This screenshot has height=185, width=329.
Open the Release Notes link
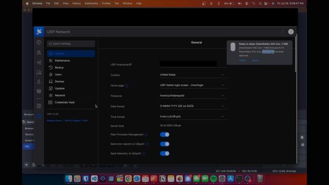point(54,121)
